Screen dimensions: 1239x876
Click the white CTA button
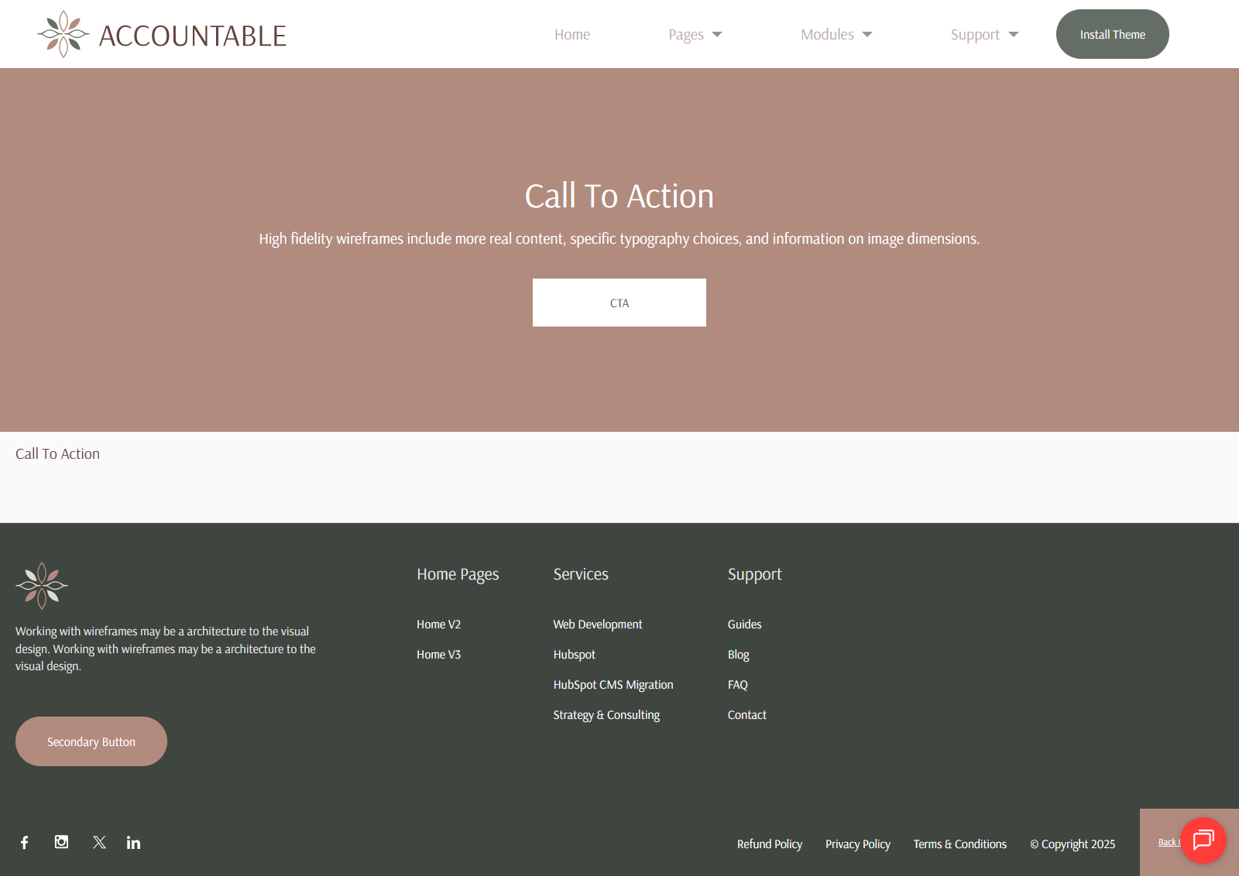tap(619, 303)
